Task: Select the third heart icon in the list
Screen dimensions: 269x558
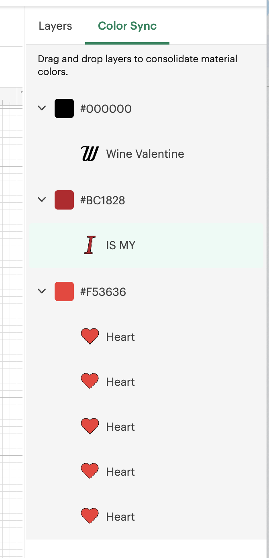Action: 90,426
